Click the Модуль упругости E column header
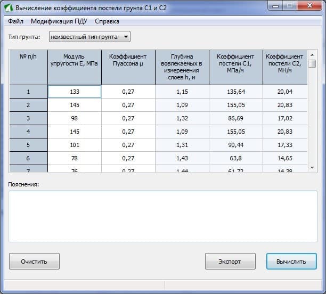This screenshot has width=326, height=294. coord(75,67)
